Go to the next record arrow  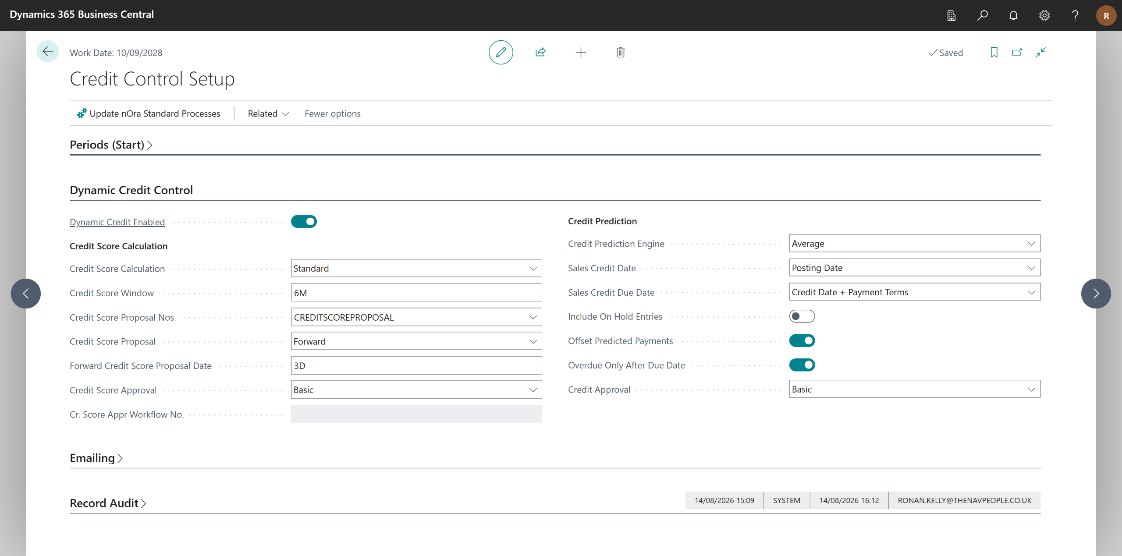(1096, 294)
